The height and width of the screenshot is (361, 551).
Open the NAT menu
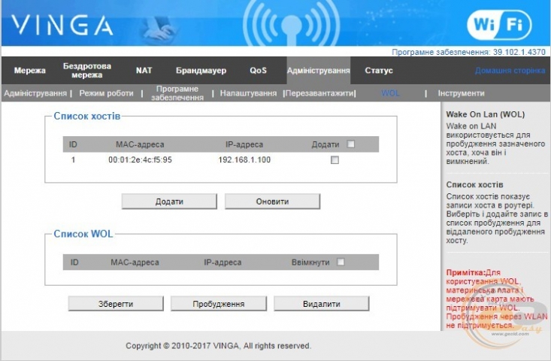(144, 71)
